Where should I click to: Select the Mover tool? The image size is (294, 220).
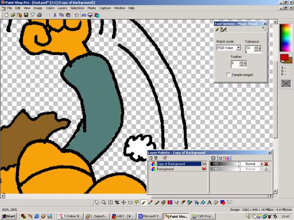tap(124, 203)
